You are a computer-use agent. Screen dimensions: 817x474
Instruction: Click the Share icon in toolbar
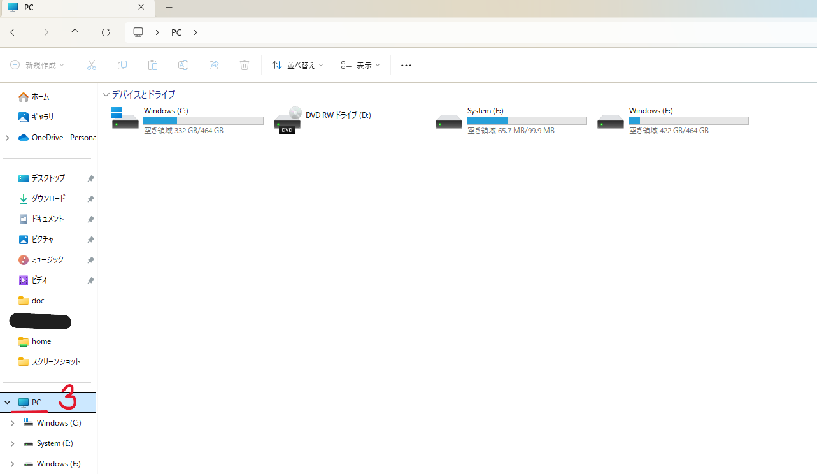point(214,65)
